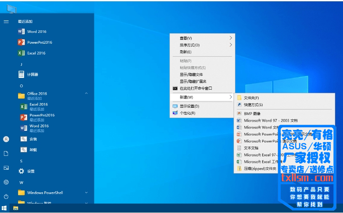Click the letter O group header
This screenshot has width=343, height=213.
click(21, 86)
